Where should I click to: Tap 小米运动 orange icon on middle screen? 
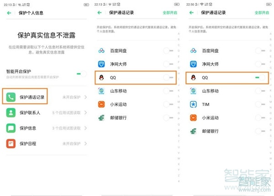pyautogui.click(x=101, y=104)
